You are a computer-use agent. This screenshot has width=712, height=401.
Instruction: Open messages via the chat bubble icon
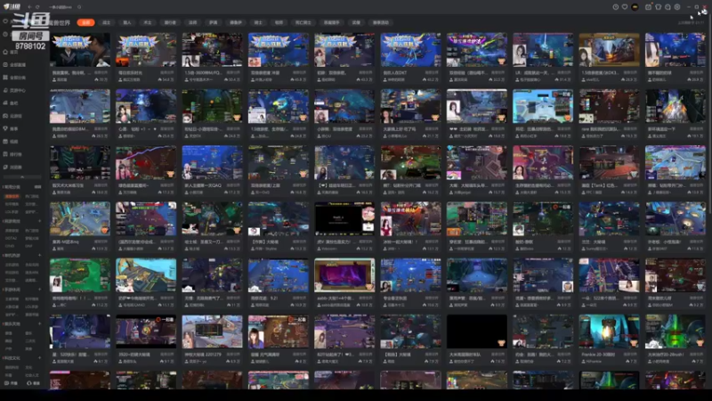[x=667, y=7]
